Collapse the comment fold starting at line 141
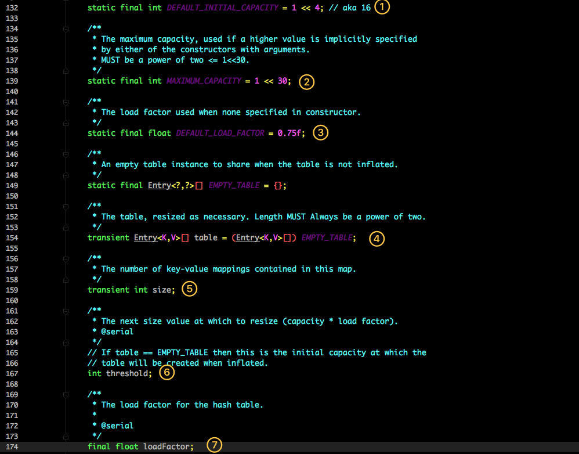The height and width of the screenshot is (454, 579). click(66, 102)
